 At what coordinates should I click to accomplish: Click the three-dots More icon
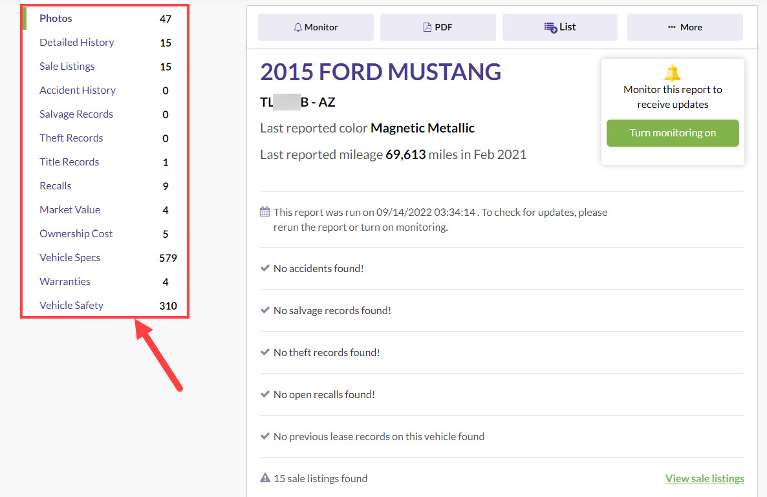(x=672, y=27)
